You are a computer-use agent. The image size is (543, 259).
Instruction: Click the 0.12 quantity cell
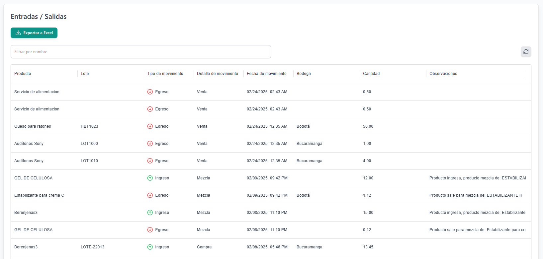coord(367,230)
